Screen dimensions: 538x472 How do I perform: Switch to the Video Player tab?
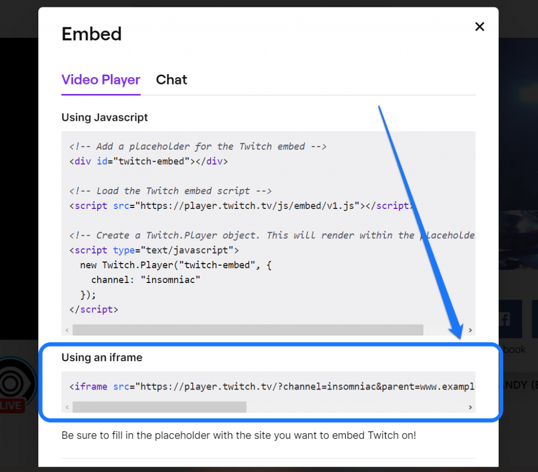[x=101, y=80]
